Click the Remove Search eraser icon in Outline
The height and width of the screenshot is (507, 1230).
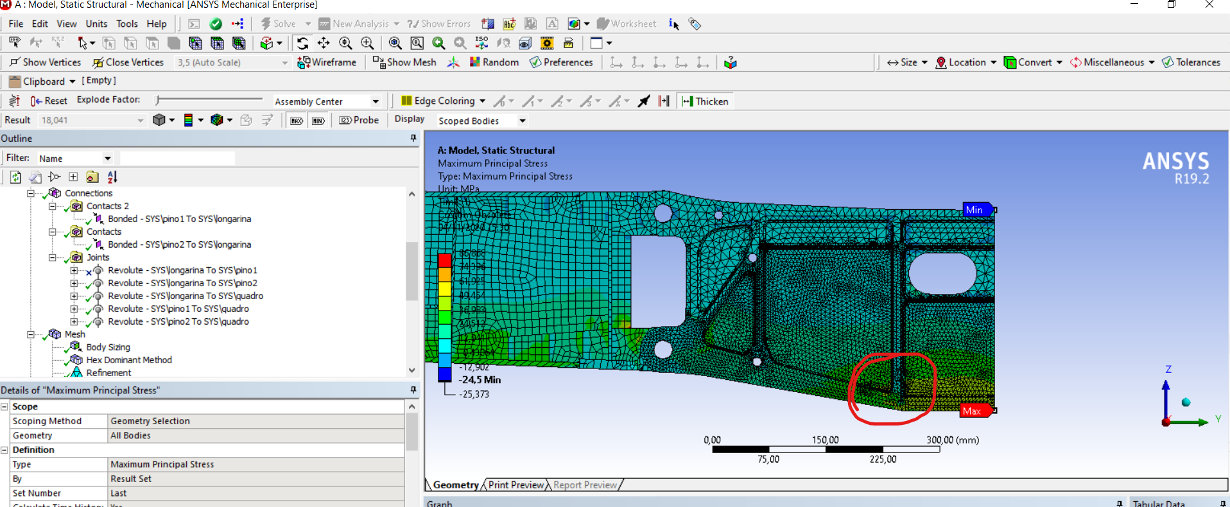pyautogui.click(x=35, y=177)
